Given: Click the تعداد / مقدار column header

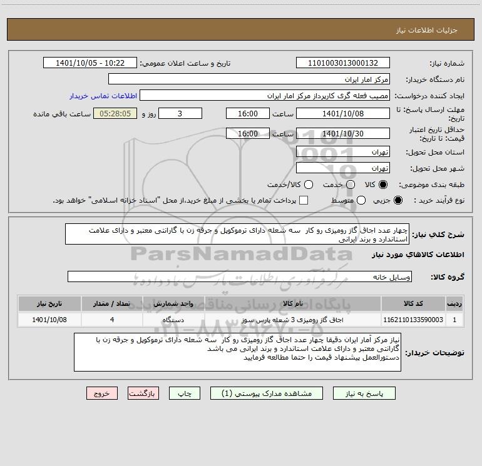Looking at the screenshot, I should click(x=112, y=303).
